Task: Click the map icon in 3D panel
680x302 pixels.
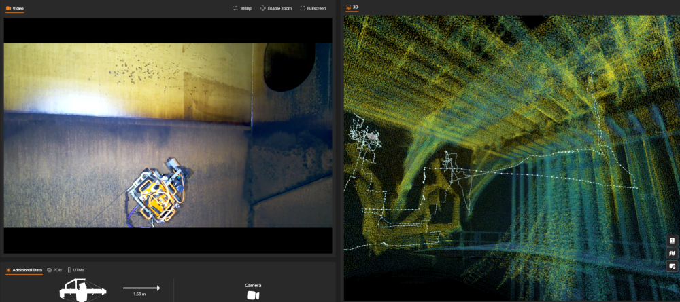Action: (x=673, y=253)
